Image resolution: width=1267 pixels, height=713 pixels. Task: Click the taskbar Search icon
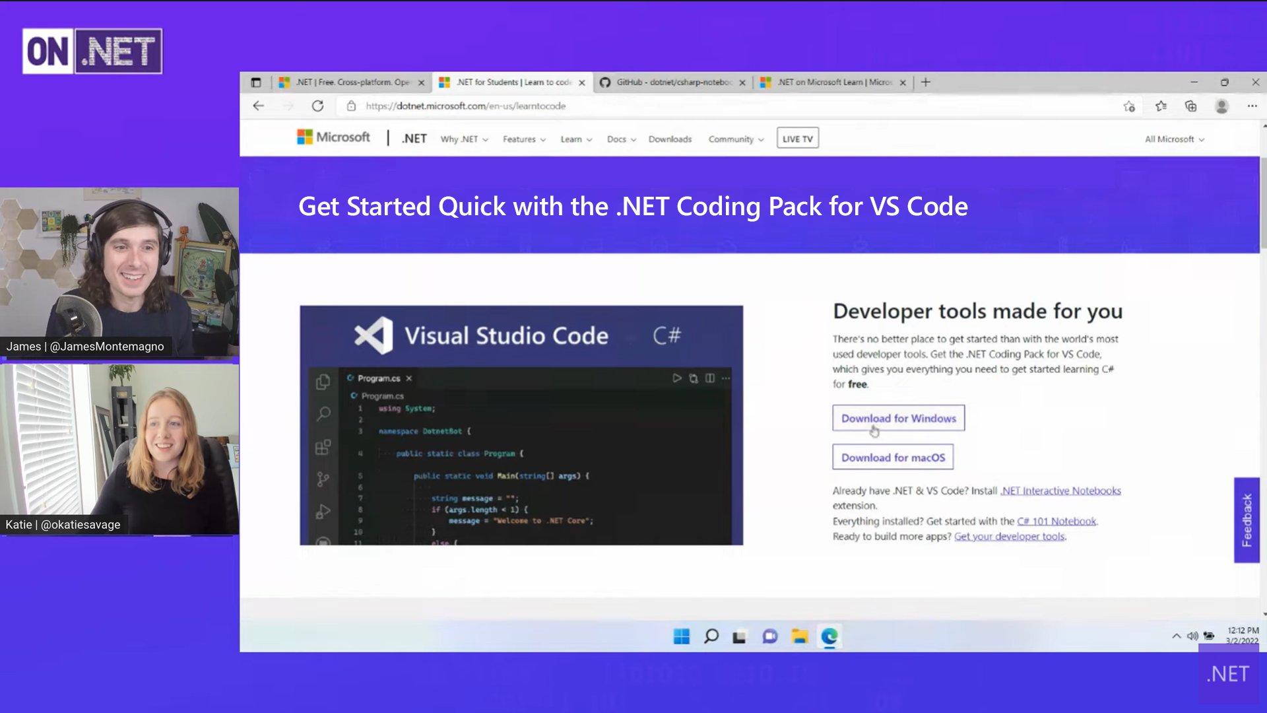pyautogui.click(x=711, y=636)
